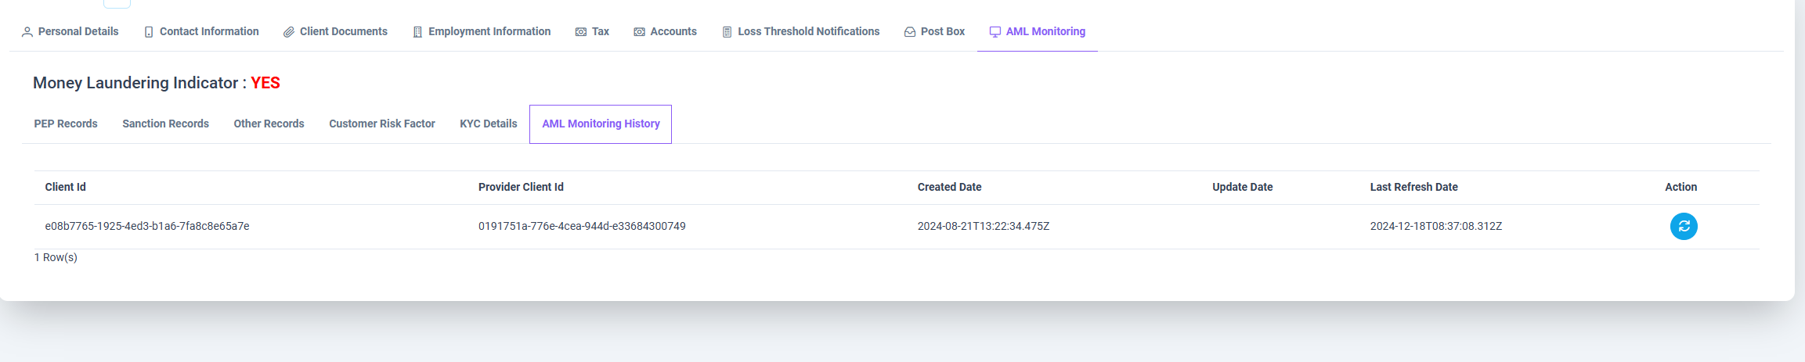Viewport: 1805px width, 362px height.
Task: Open the Accounts tab
Action: 665,32
